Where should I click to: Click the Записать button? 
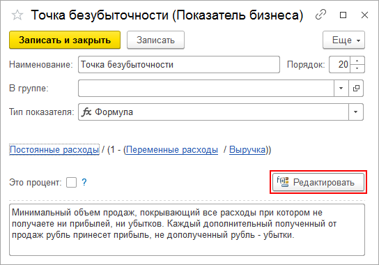coord(155,40)
